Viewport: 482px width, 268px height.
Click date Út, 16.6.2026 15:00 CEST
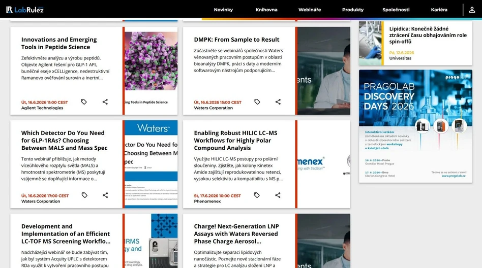coord(218,102)
